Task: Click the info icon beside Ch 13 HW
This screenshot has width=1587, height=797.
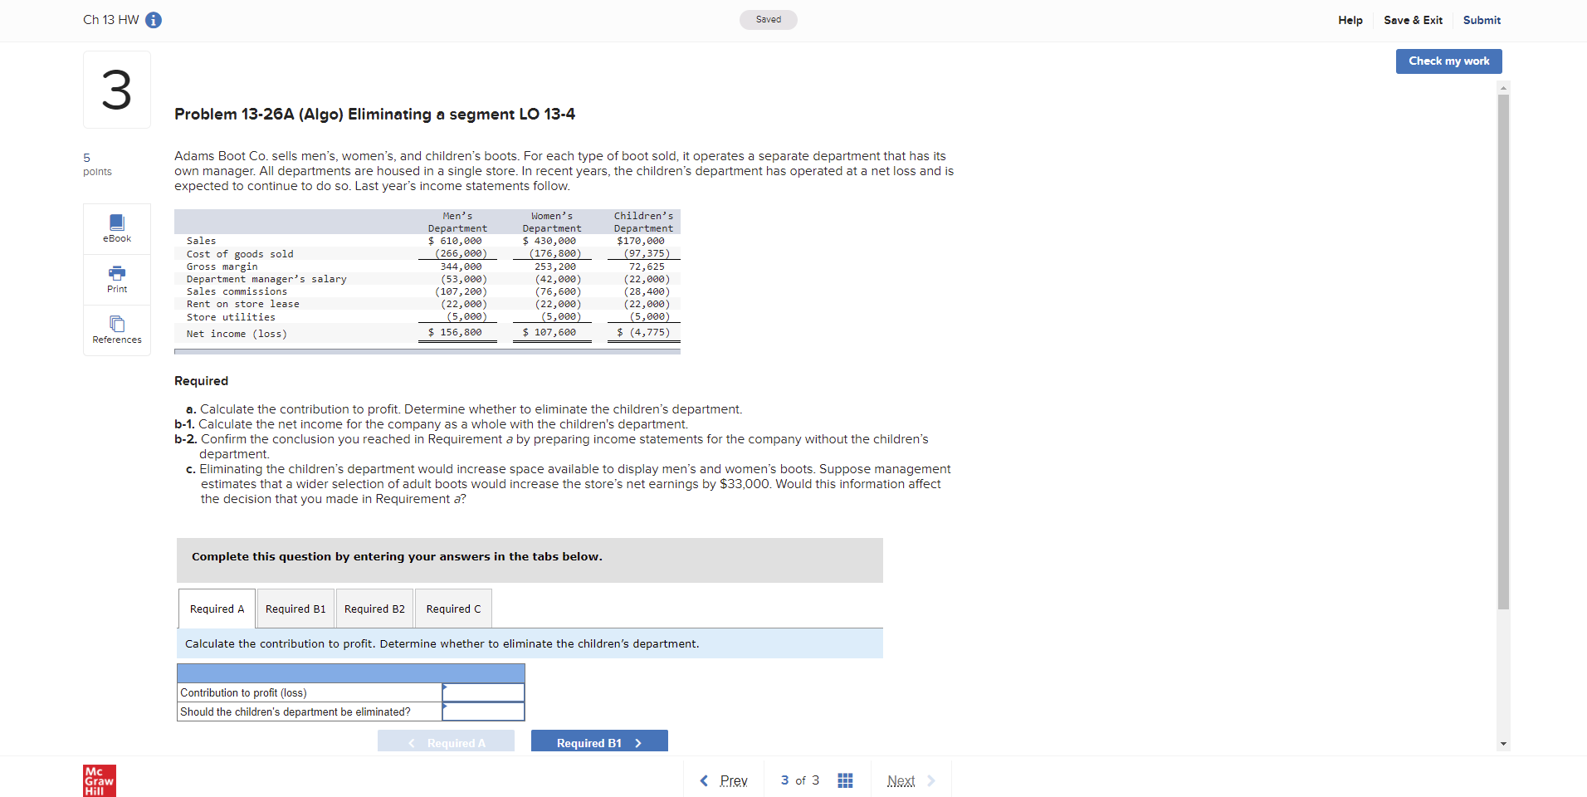Action: (153, 20)
